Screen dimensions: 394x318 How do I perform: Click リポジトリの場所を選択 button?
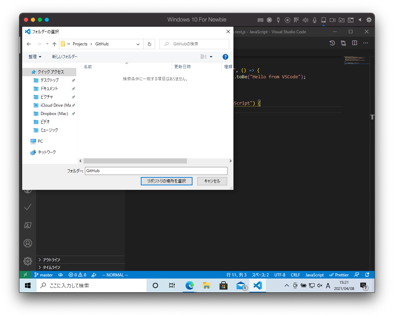166,181
